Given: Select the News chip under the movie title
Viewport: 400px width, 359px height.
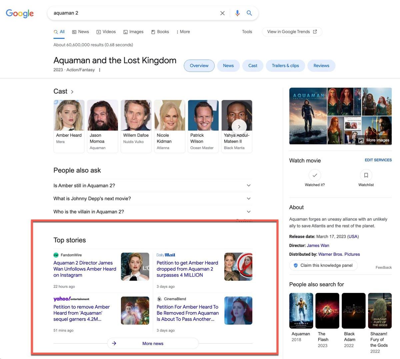Looking at the screenshot, I should (x=228, y=66).
